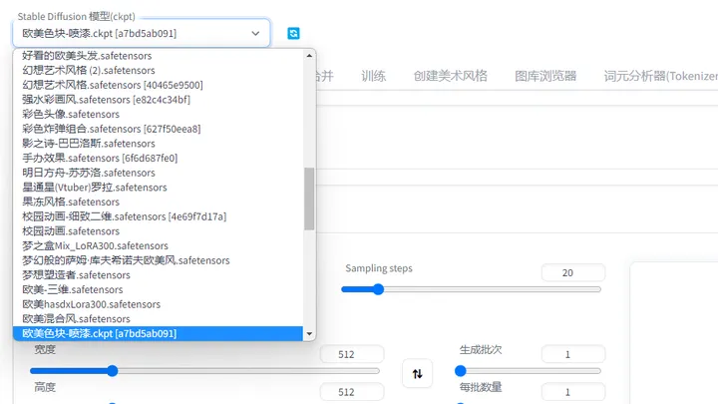The image size is (718, 404).
Task: Select 幻想艺术风格.safetensors [40465e9500] model
Action: [x=158, y=85]
